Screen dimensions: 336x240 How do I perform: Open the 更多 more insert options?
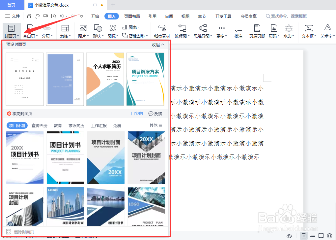[222, 31]
